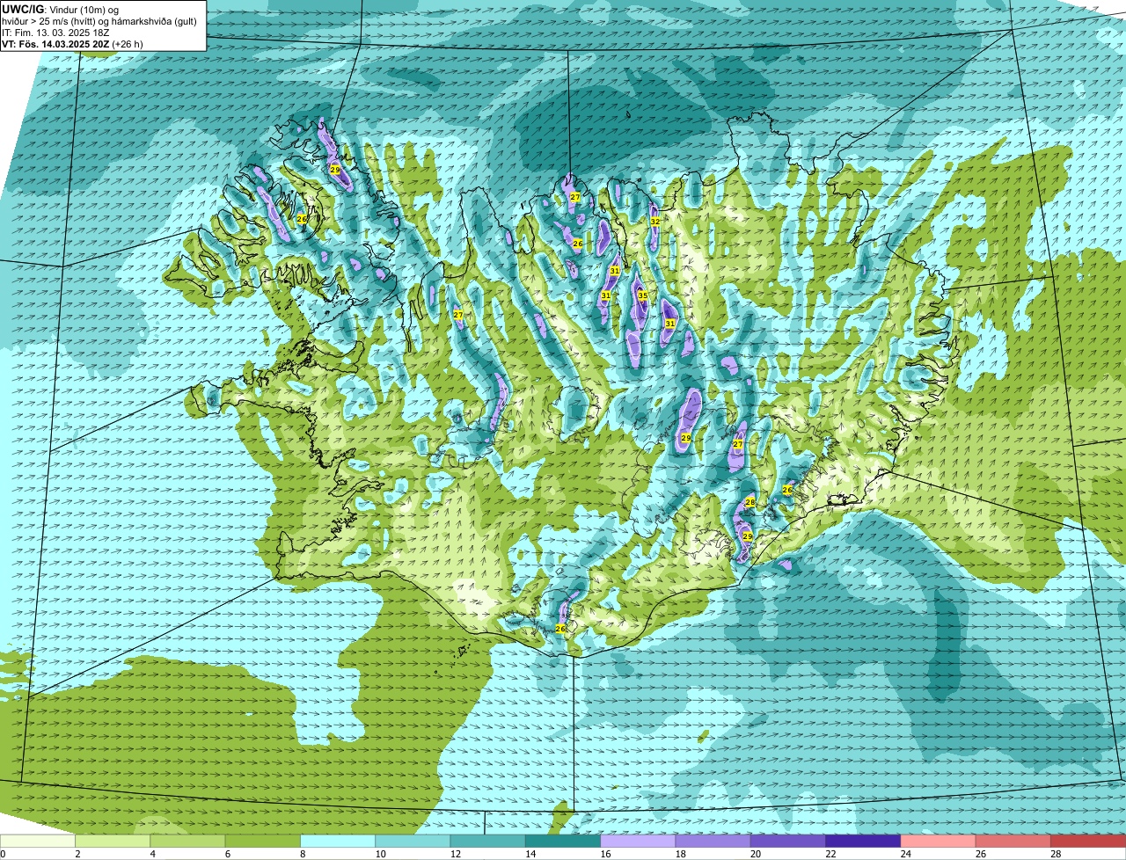Click the 16–18 m/s lavender legend swatch
This screenshot has height=860, width=1126.
coord(638,841)
